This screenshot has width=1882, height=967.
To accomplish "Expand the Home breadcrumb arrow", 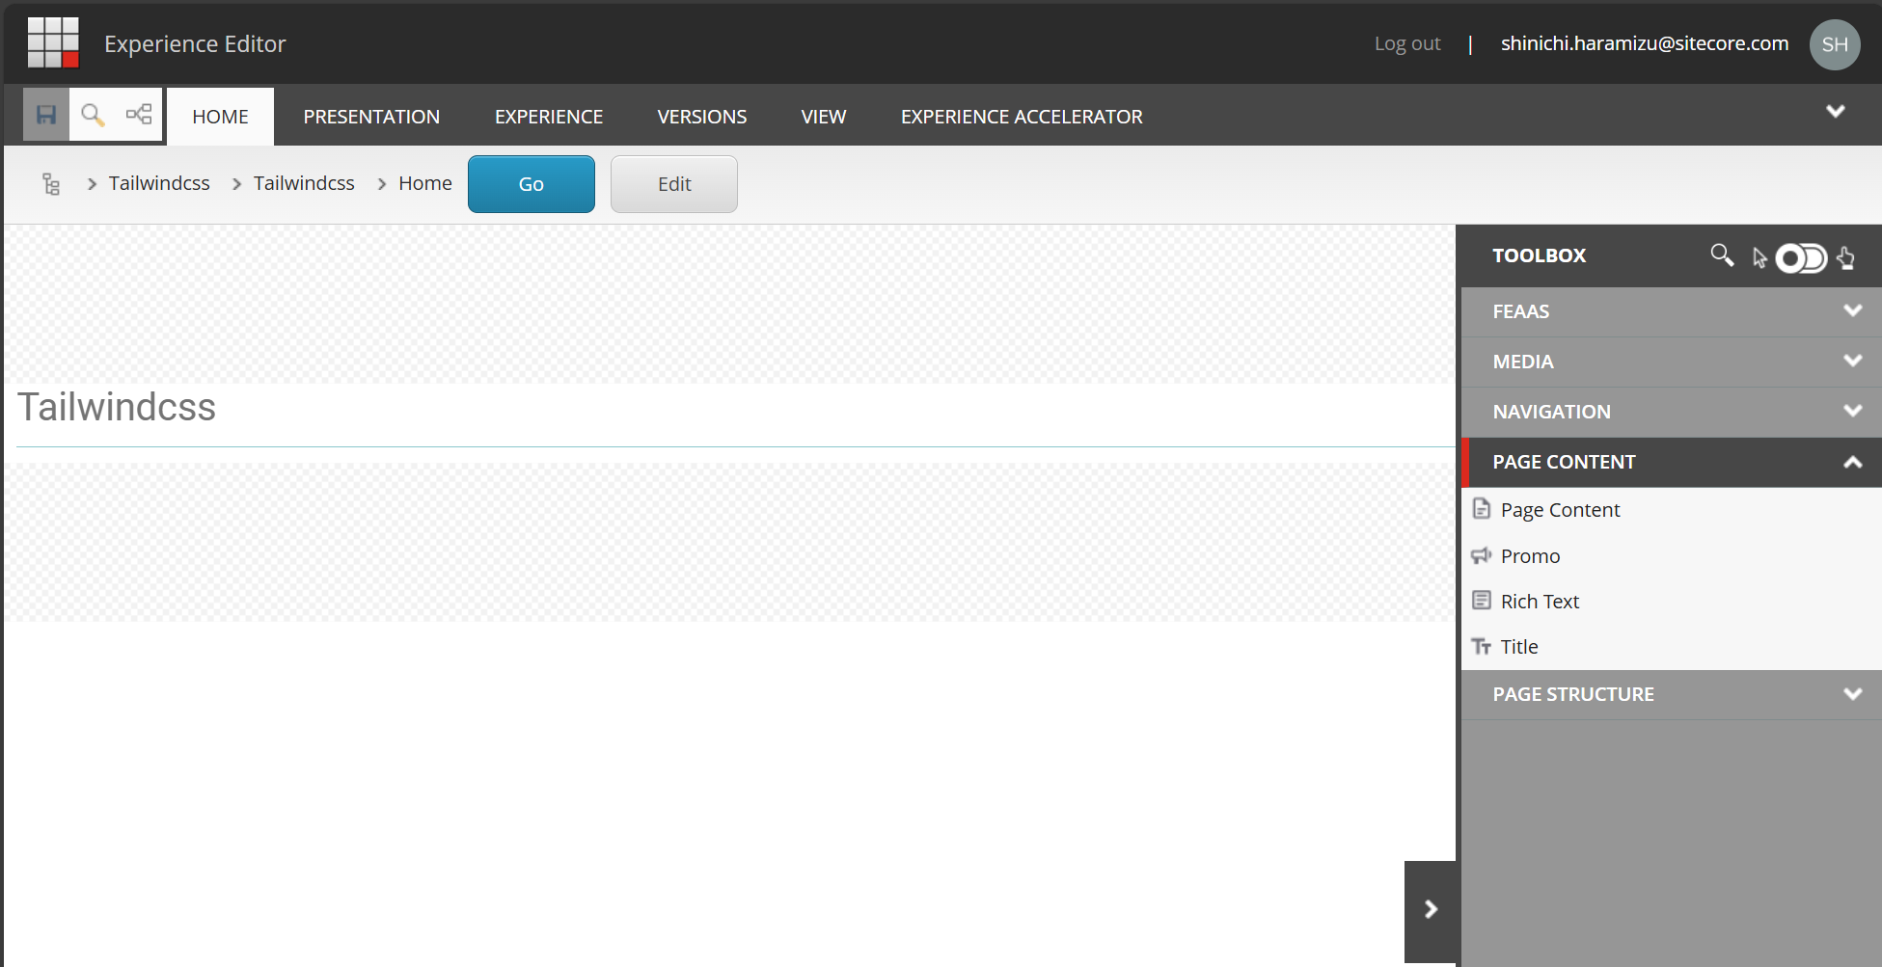I will point(382,183).
